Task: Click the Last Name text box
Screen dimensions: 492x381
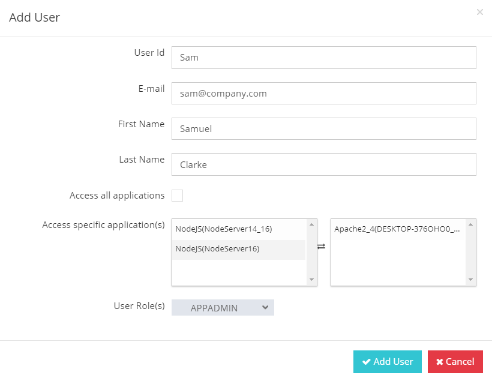Action: [323, 164]
